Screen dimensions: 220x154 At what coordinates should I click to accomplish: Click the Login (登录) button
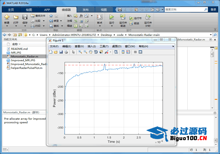pos(213,10)
